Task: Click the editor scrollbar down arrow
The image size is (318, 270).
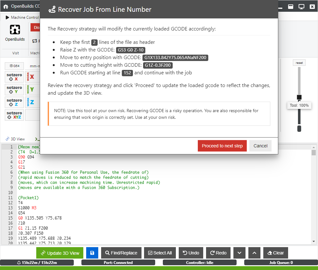Action: (314, 241)
